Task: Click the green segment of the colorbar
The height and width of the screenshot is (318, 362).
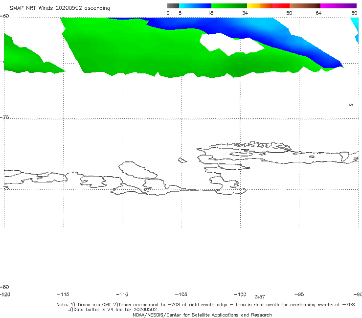Action: [x=229, y=6]
